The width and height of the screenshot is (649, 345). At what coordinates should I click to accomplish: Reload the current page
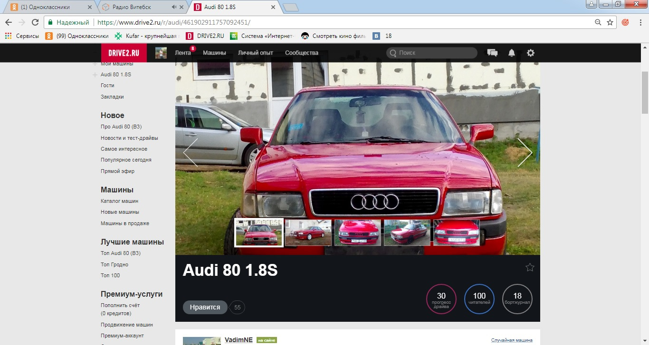pos(35,22)
